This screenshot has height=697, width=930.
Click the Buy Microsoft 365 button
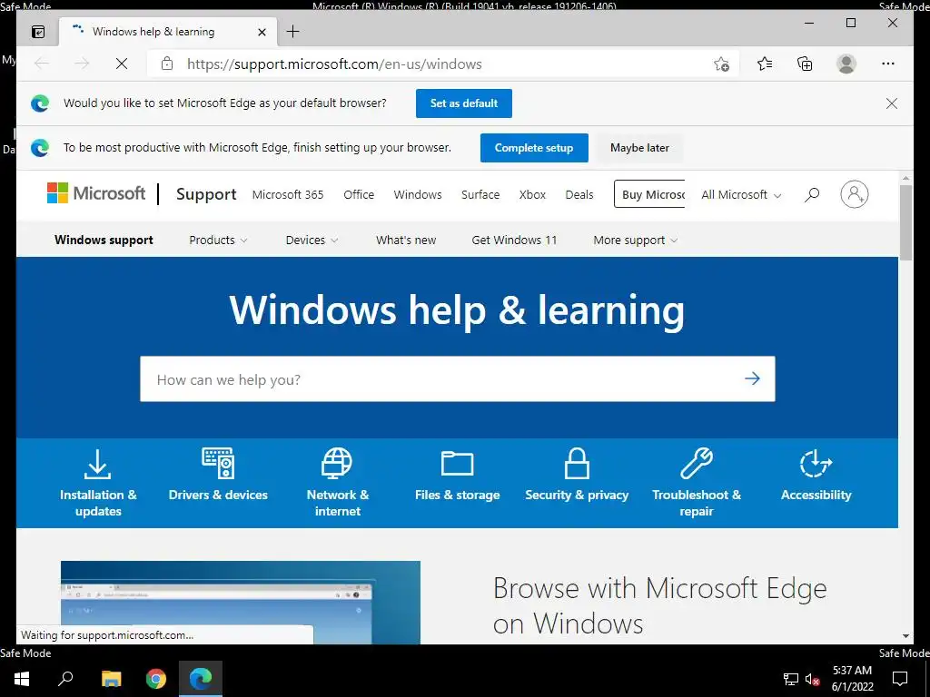pos(649,194)
